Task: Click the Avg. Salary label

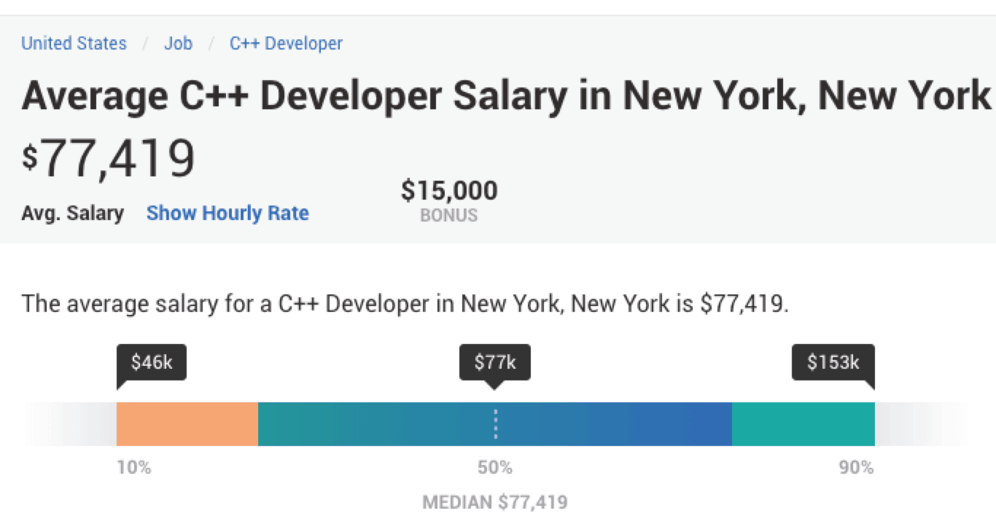Action: pos(72,214)
